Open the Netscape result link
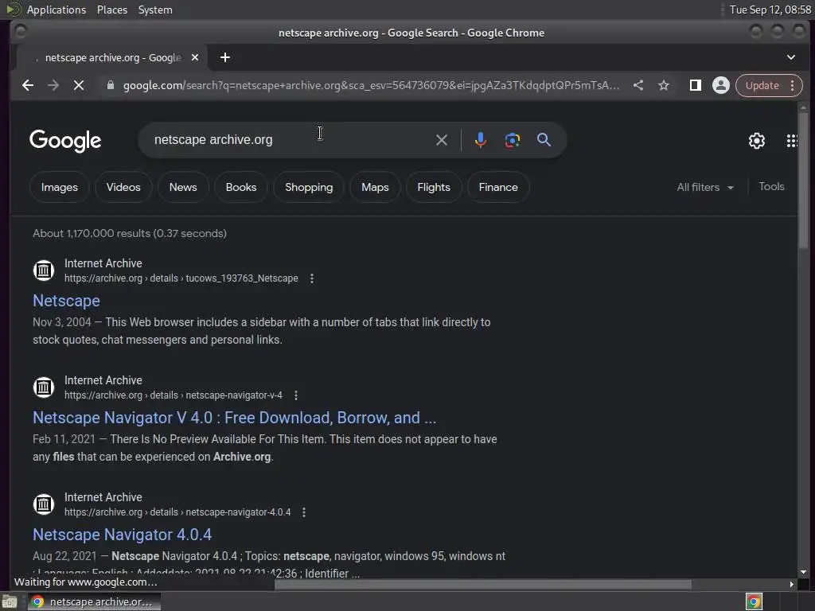The height and width of the screenshot is (611, 815). [x=66, y=301]
